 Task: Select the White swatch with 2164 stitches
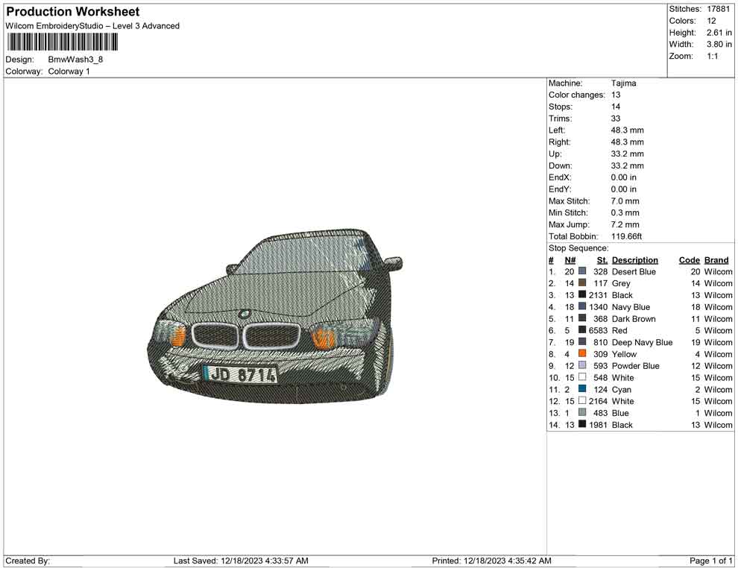click(x=582, y=402)
